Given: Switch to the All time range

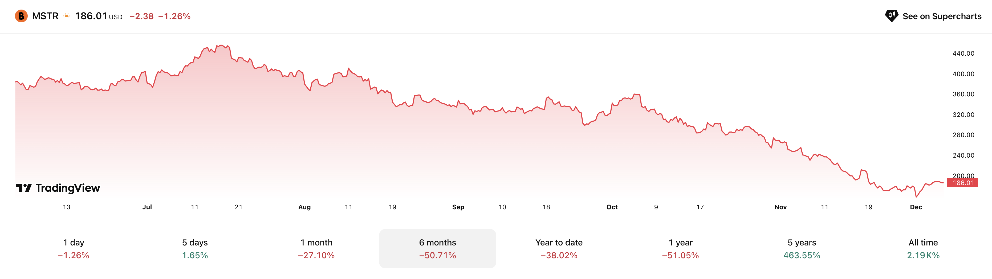Looking at the screenshot, I should coord(923,249).
